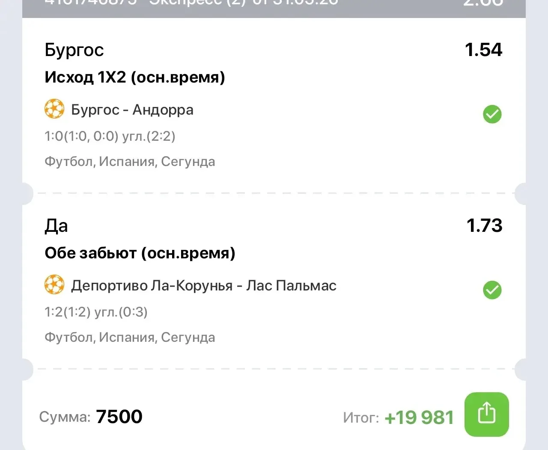The height and width of the screenshot is (450, 548).
Task: Tap the green checkmark for Бургос bet
Action: click(492, 114)
